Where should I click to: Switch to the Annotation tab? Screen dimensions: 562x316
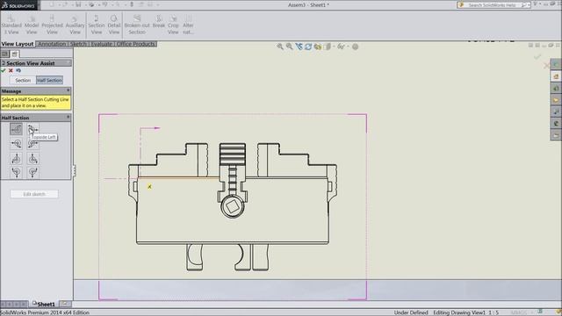click(x=52, y=44)
